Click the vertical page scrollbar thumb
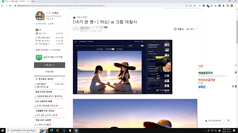The height and width of the screenshot is (133, 238). pos(237,32)
